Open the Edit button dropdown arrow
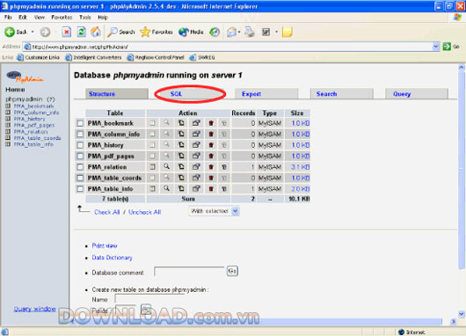This screenshot has height=336, width=466. tap(276, 32)
